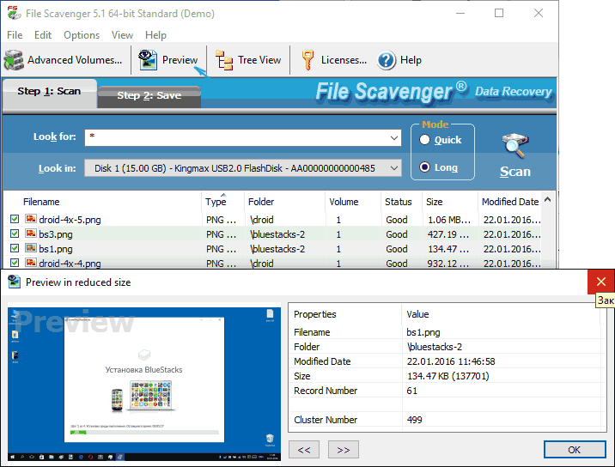Click the bs3.png file icon
615x467 pixels.
tap(30, 234)
